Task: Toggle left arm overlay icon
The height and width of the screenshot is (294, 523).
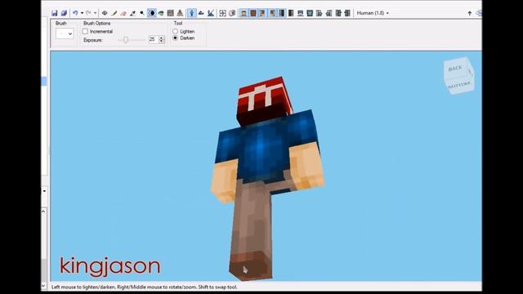Action: point(319,13)
